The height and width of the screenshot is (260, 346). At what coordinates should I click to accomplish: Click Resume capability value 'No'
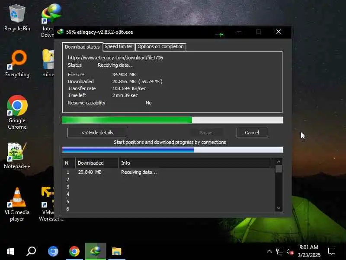tap(148, 103)
